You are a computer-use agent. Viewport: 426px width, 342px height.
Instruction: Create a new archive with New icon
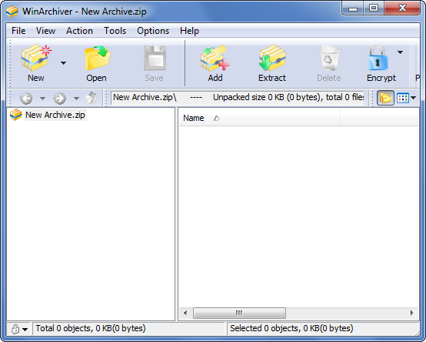coord(36,59)
